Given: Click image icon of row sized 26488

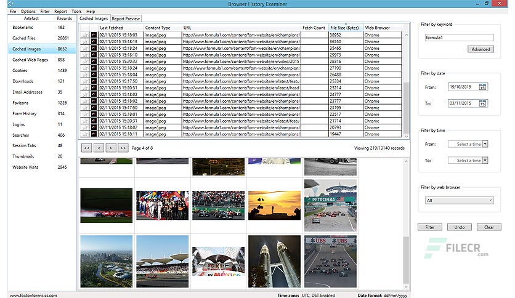Looking at the screenshot, I should pos(94,74).
